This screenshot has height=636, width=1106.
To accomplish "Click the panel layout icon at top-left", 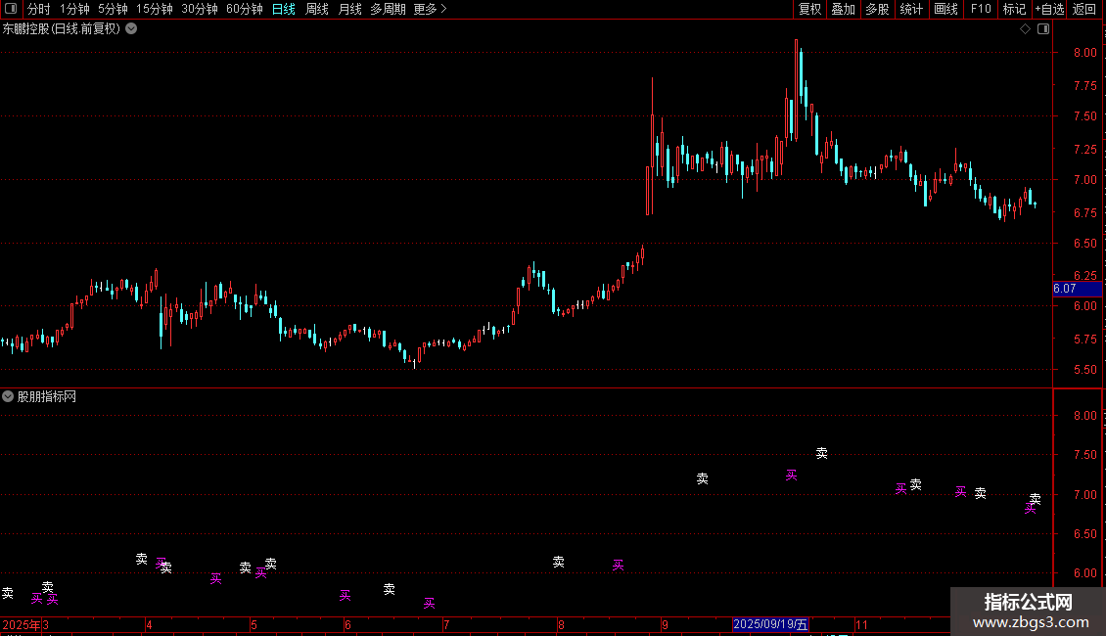I will tap(11, 9).
